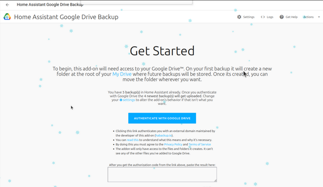The width and height of the screenshot is (323, 187).
Task: Click the authorization code text area
Action: point(162,175)
